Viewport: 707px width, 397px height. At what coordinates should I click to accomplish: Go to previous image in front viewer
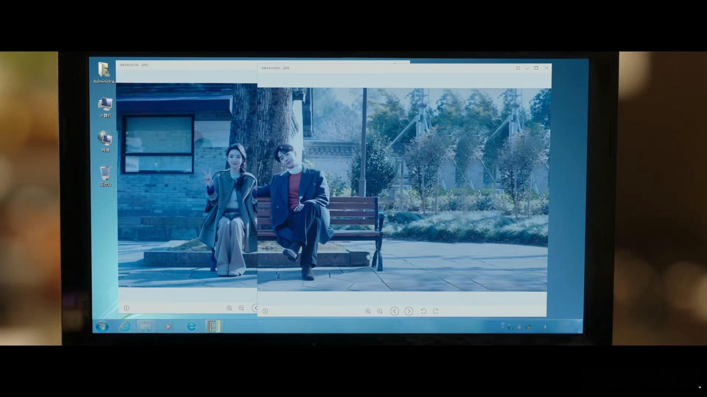point(394,311)
